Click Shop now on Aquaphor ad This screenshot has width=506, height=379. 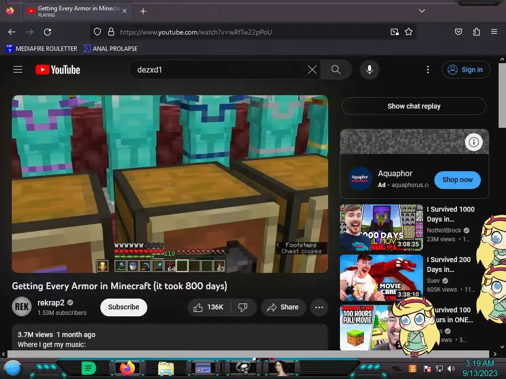(457, 180)
